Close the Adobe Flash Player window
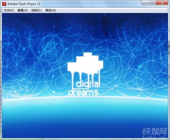This screenshot has width=170, height=140. (162, 3)
